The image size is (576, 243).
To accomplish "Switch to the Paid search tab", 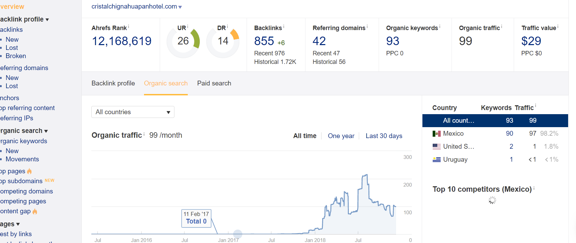I will [x=214, y=83].
